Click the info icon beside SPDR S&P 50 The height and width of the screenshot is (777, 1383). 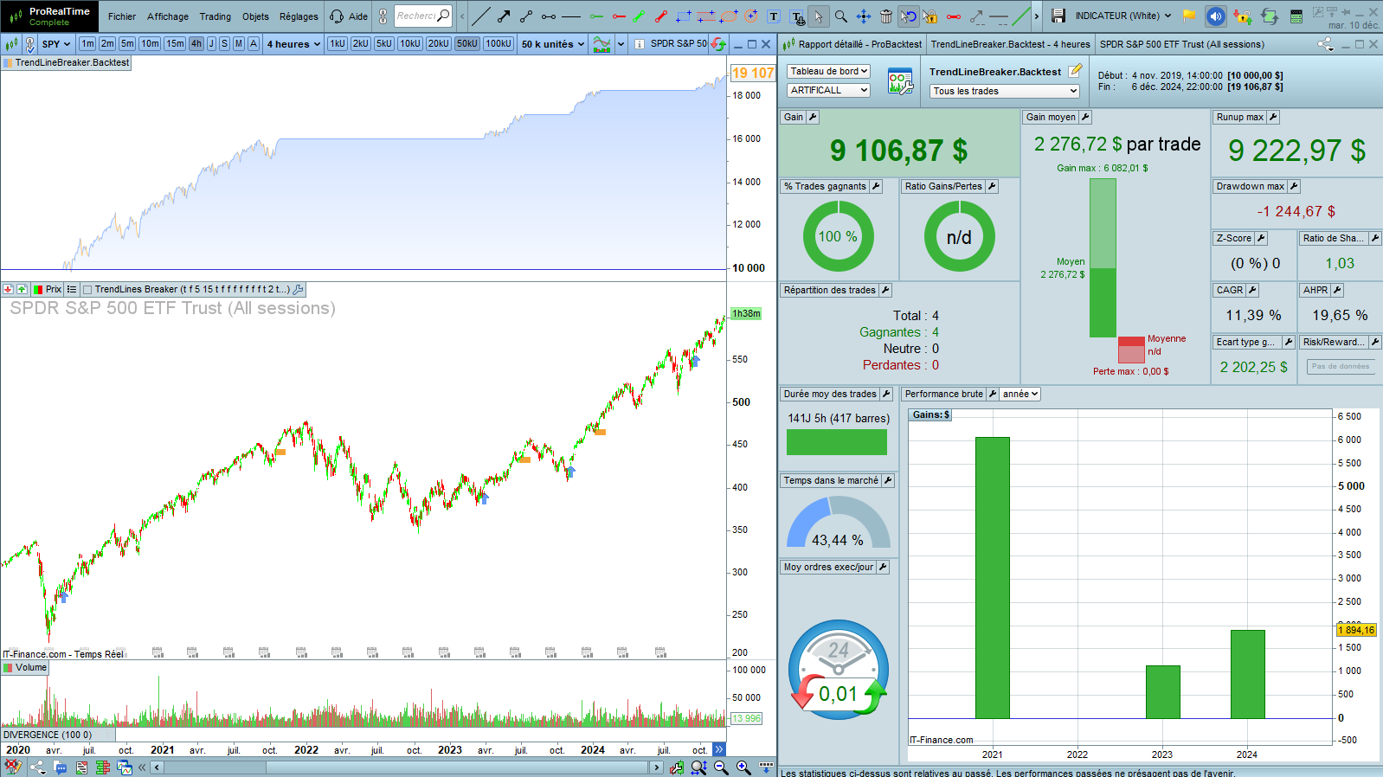click(x=639, y=44)
